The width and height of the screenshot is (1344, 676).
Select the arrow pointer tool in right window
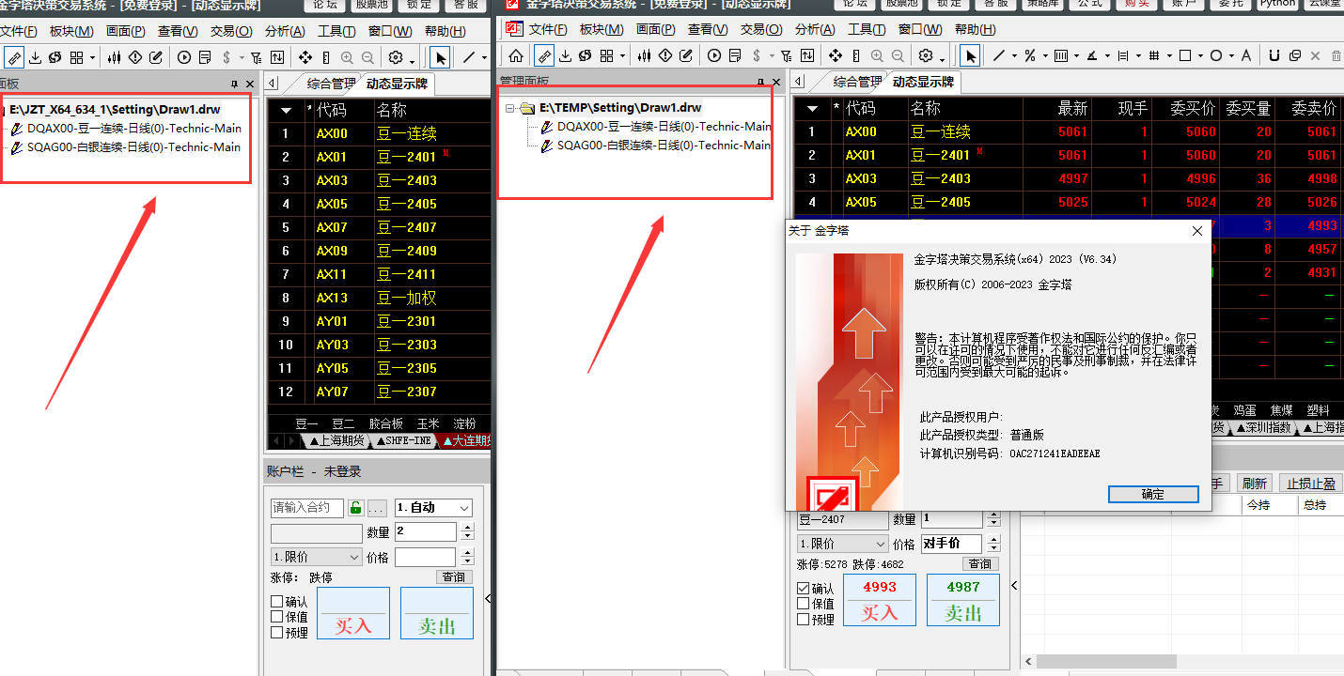point(971,56)
